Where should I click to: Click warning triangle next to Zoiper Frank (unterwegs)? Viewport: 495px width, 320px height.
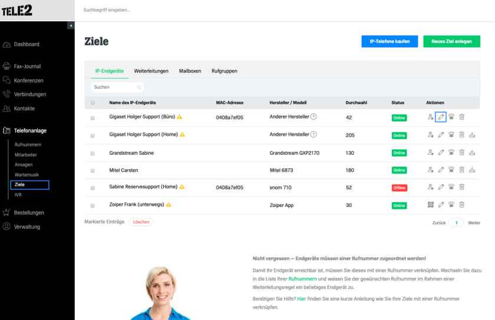[169, 205]
